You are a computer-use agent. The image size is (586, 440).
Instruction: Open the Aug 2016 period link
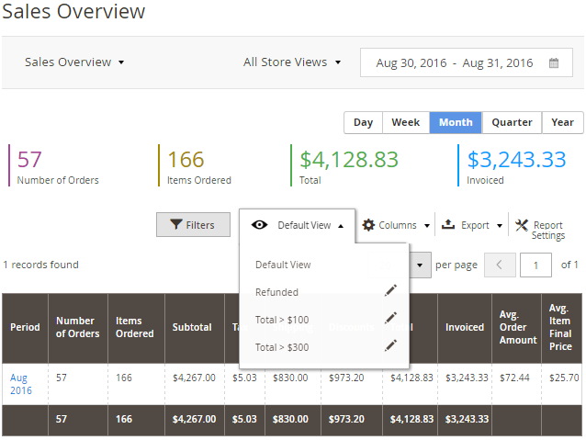point(20,384)
